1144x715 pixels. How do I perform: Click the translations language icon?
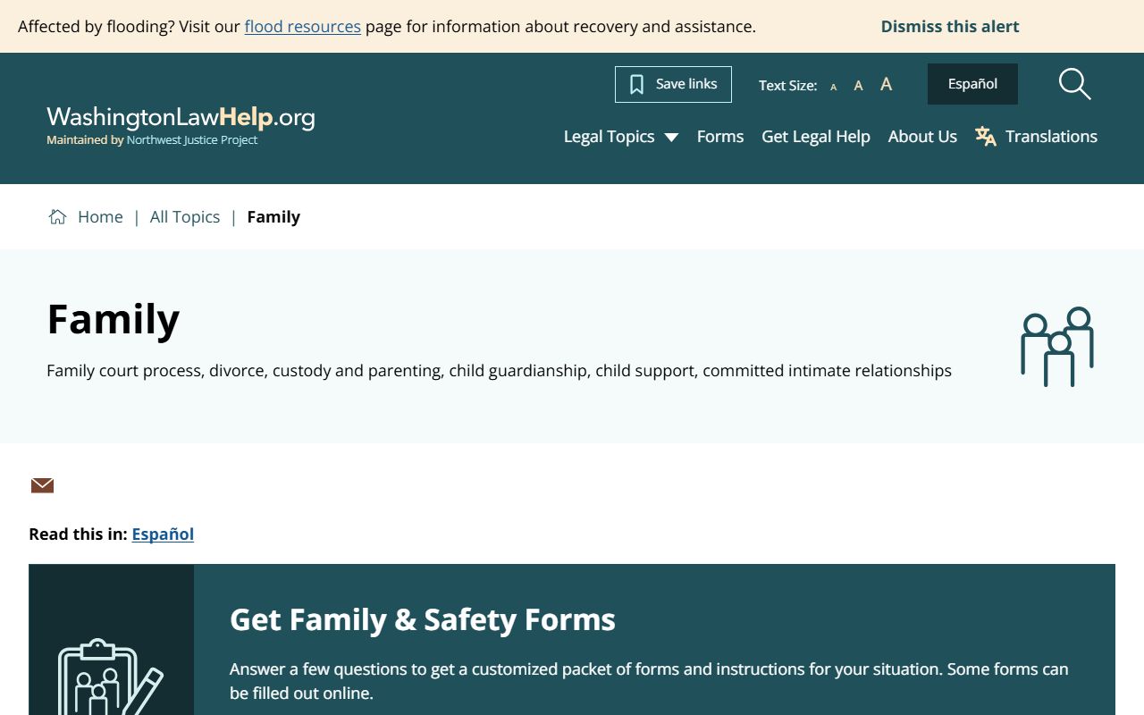point(986,136)
